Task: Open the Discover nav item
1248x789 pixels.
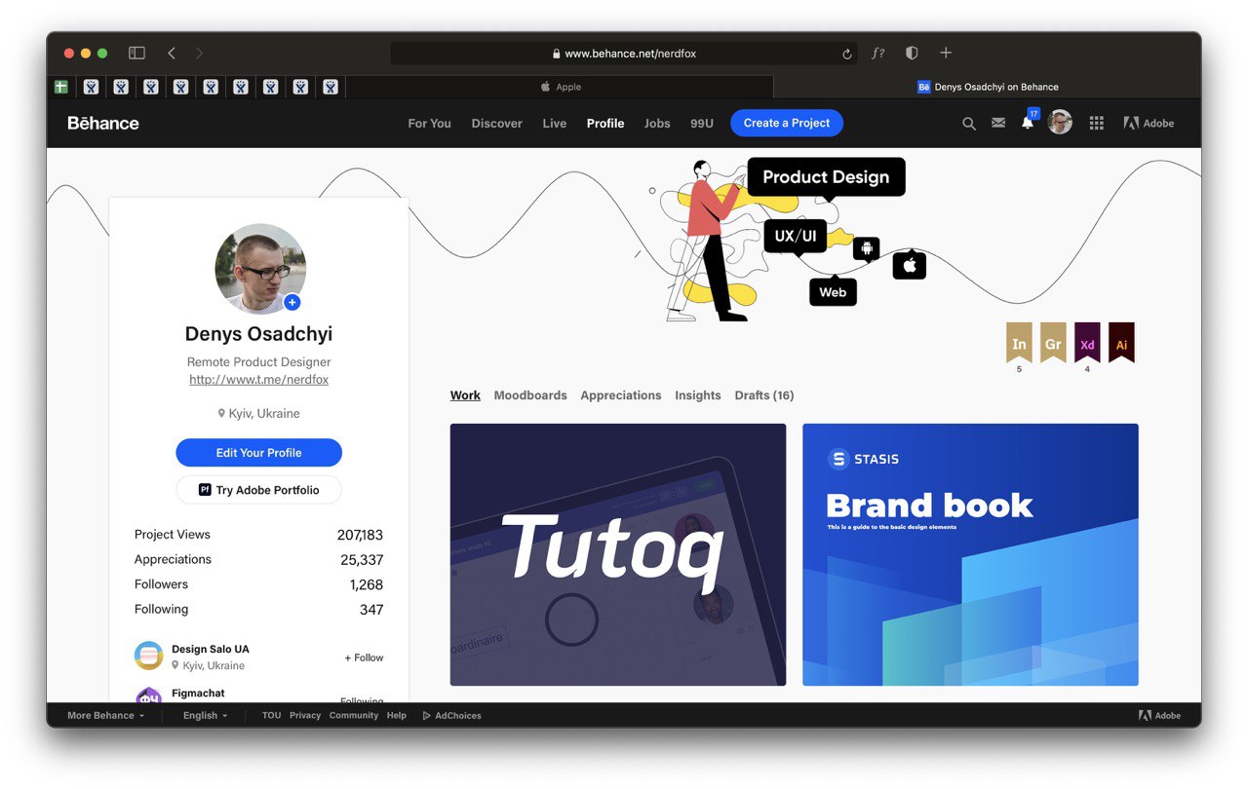Action: [496, 124]
